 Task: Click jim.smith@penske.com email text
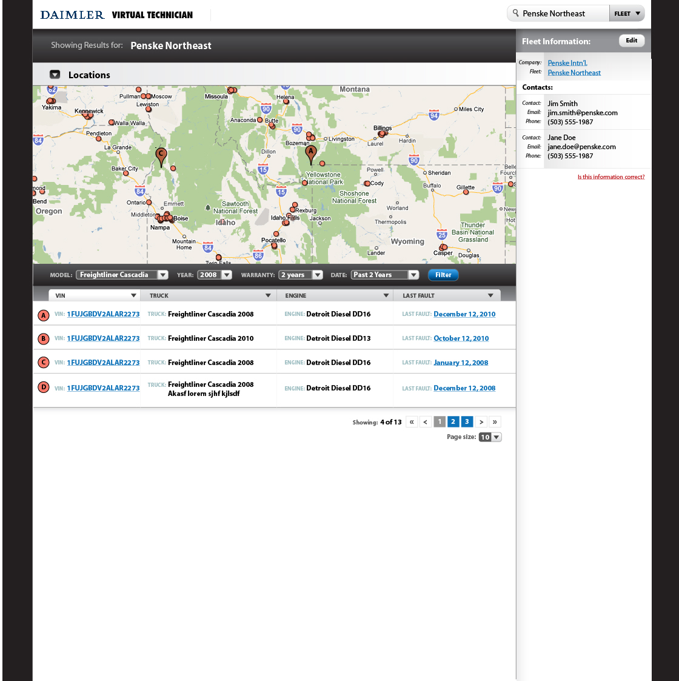click(583, 113)
